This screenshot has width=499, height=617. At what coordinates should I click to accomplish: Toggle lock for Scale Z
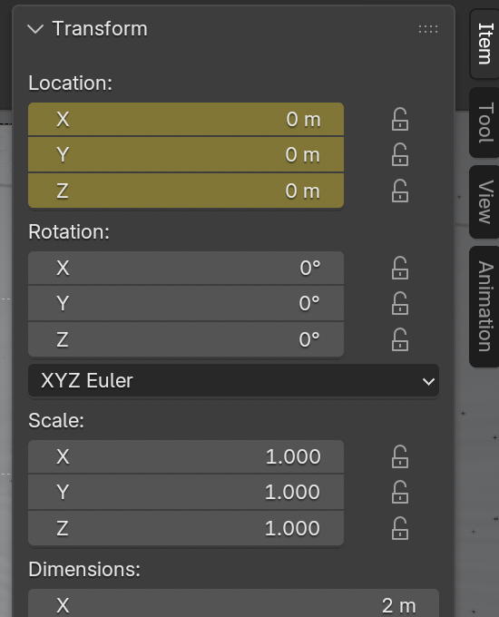[x=400, y=528]
